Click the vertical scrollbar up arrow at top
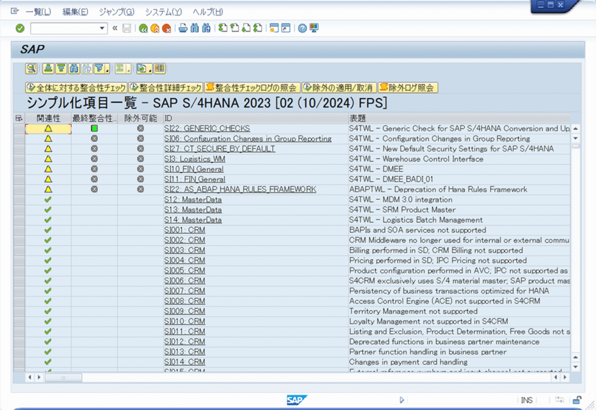 pos(576,129)
